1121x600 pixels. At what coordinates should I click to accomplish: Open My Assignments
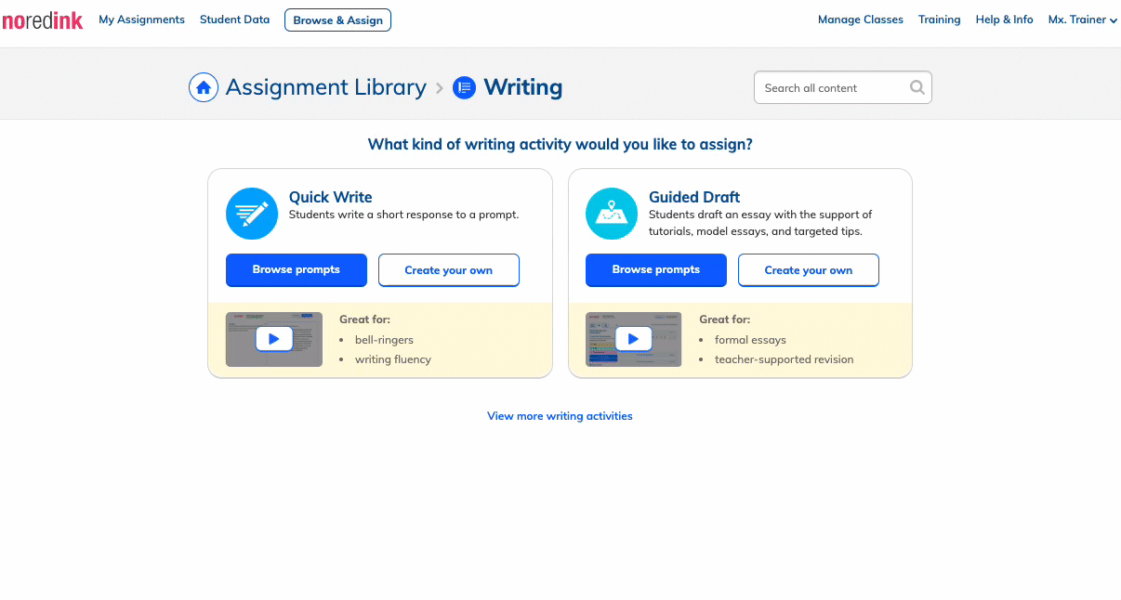click(141, 20)
